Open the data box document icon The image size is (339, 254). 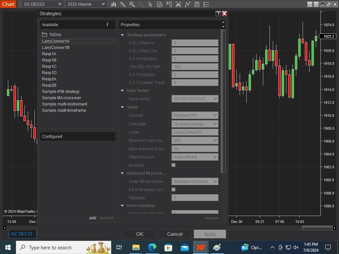[160, 4]
